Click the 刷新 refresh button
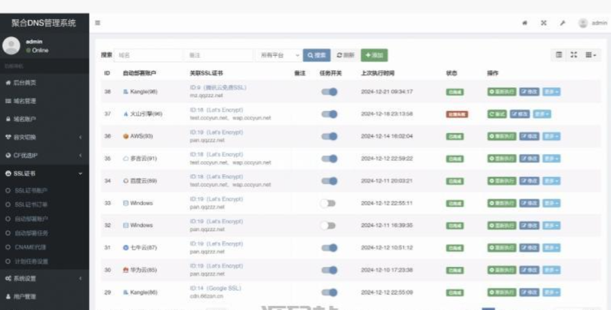 click(x=345, y=55)
